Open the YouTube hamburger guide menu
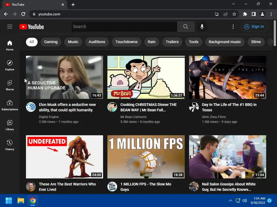The width and height of the screenshot is (277, 207). (10, 27)
